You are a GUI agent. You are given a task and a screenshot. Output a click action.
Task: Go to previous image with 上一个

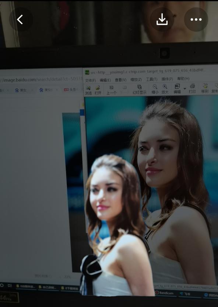pos(111,90)
